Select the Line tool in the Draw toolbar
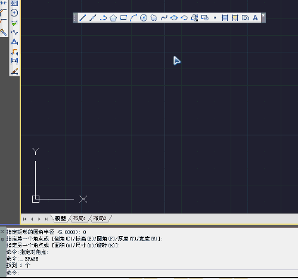Image resolution: width=298 pixels, height=279 pixels. 83,18
